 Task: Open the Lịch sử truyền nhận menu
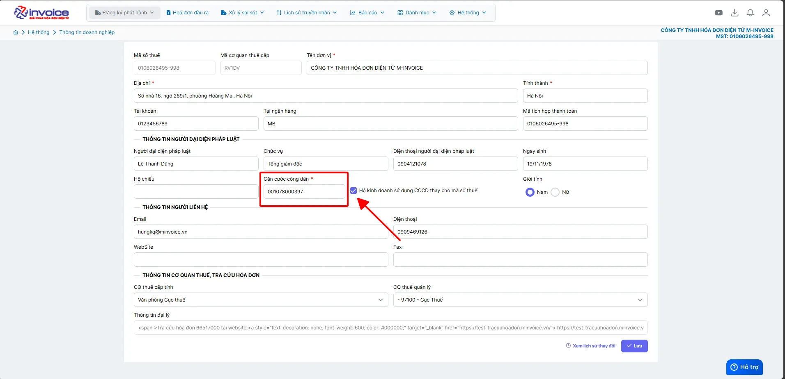[307, 13]
